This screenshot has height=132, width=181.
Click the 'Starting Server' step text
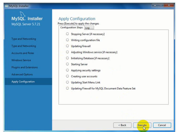pyautogui.click(x=79, y=64)
